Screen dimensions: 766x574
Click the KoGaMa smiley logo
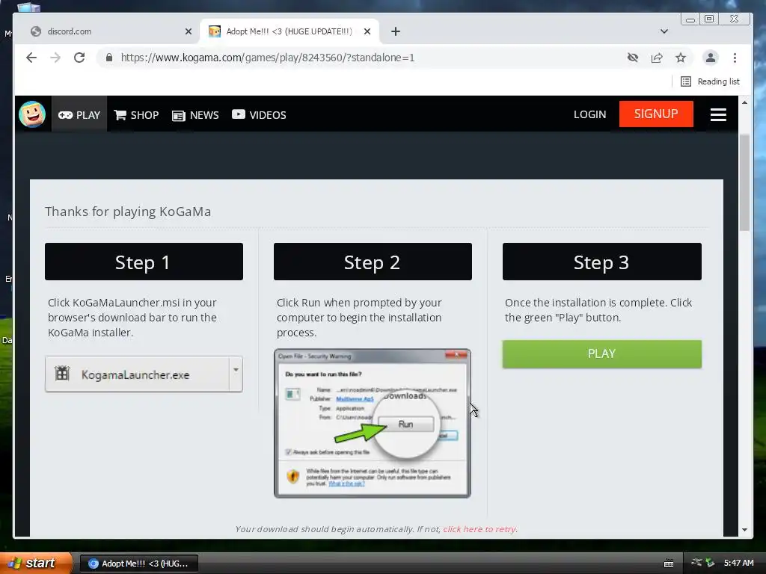(32, 114)
